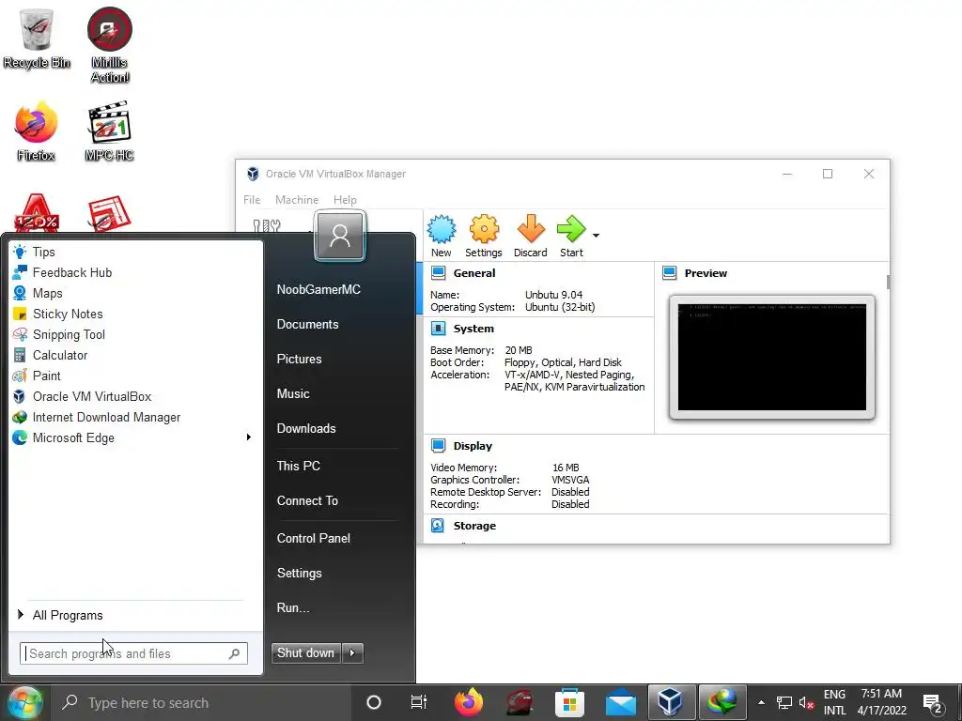This screenshot has height=721, width=962.
Task: Open Pictures from Start menu
Action: point(299,360)
